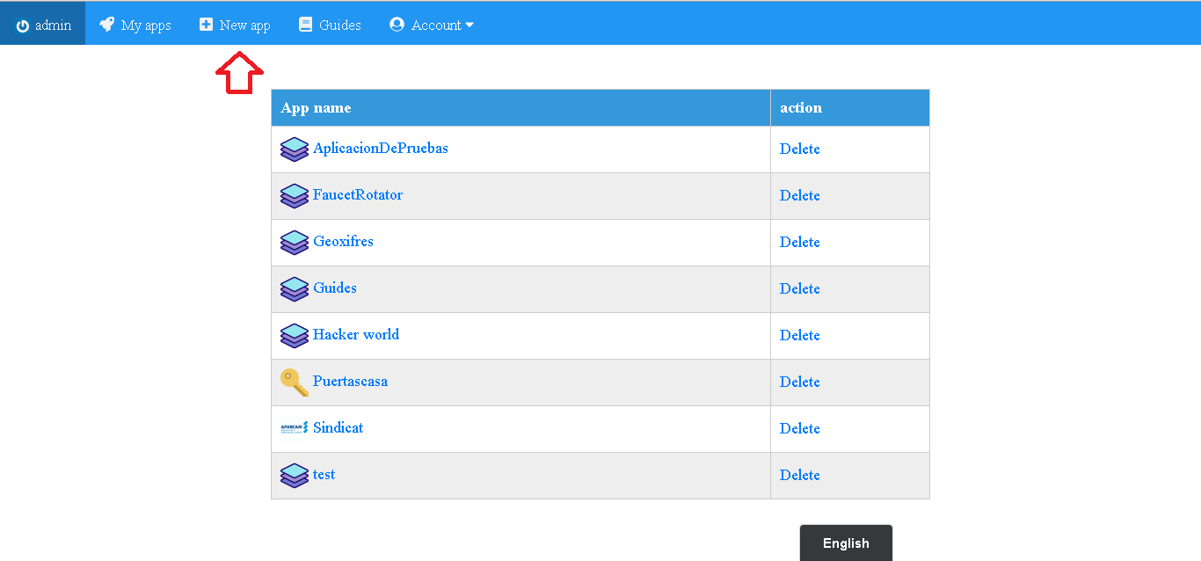This screenshot has width=1201, height=561.
Task: Go to My apps in navbar
Action: pyautogui.click(x=135, y=25)
